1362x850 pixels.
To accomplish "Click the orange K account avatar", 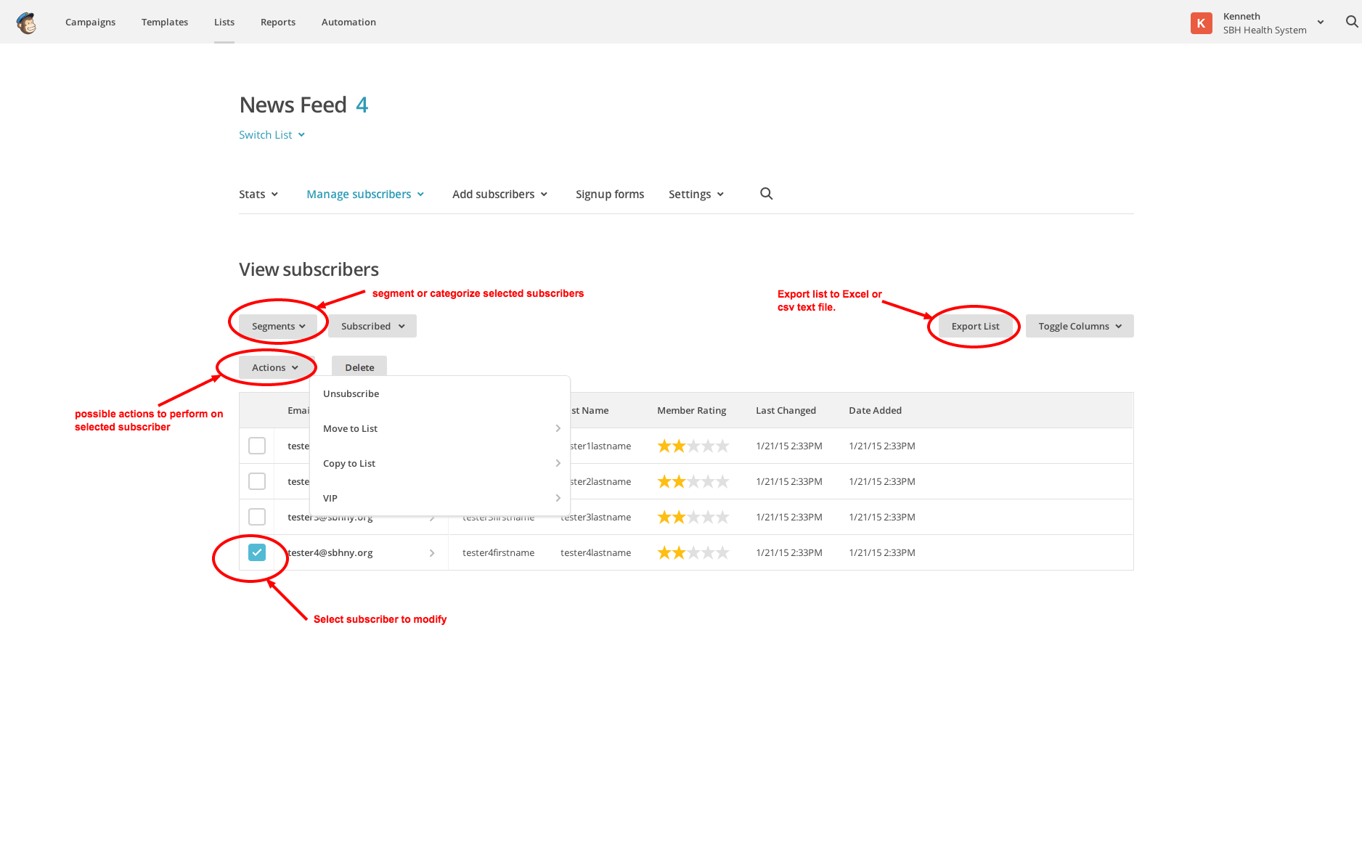I will 1201,23.
